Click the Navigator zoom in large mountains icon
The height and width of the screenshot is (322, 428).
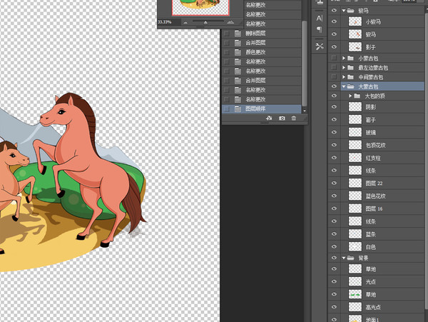230,22
